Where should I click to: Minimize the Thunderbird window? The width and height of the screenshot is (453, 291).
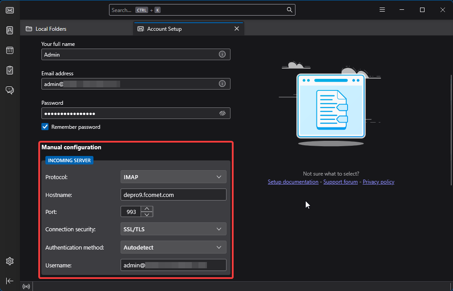[x=402, y=10]
